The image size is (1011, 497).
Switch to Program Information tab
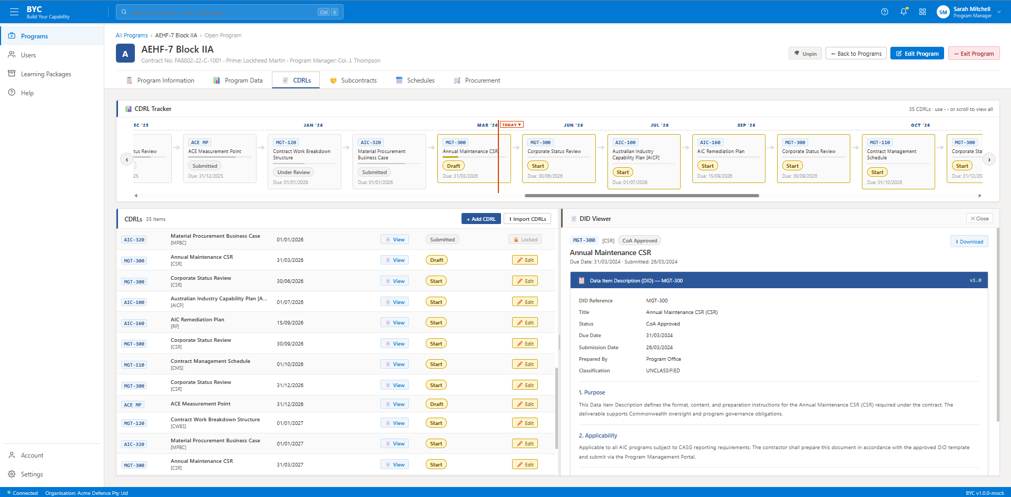(160, 80)
